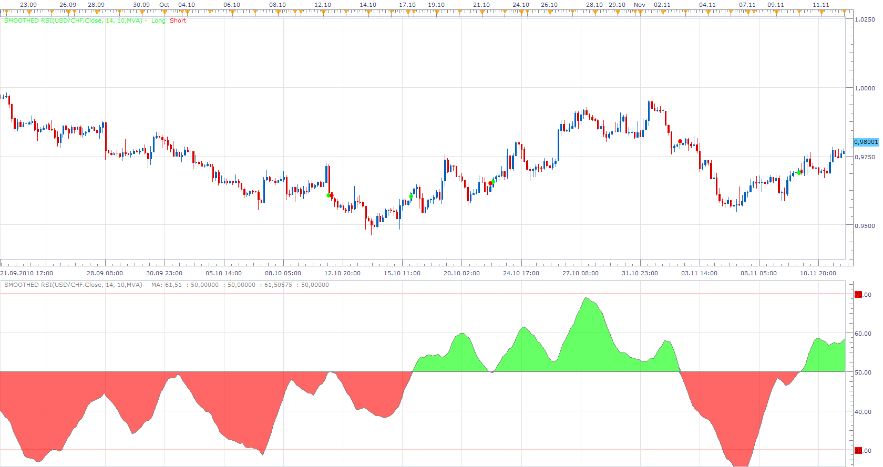Click the highest green RSI peak below 70,00 line
This screenshot has height=467, width=883.
pos(587,299)
